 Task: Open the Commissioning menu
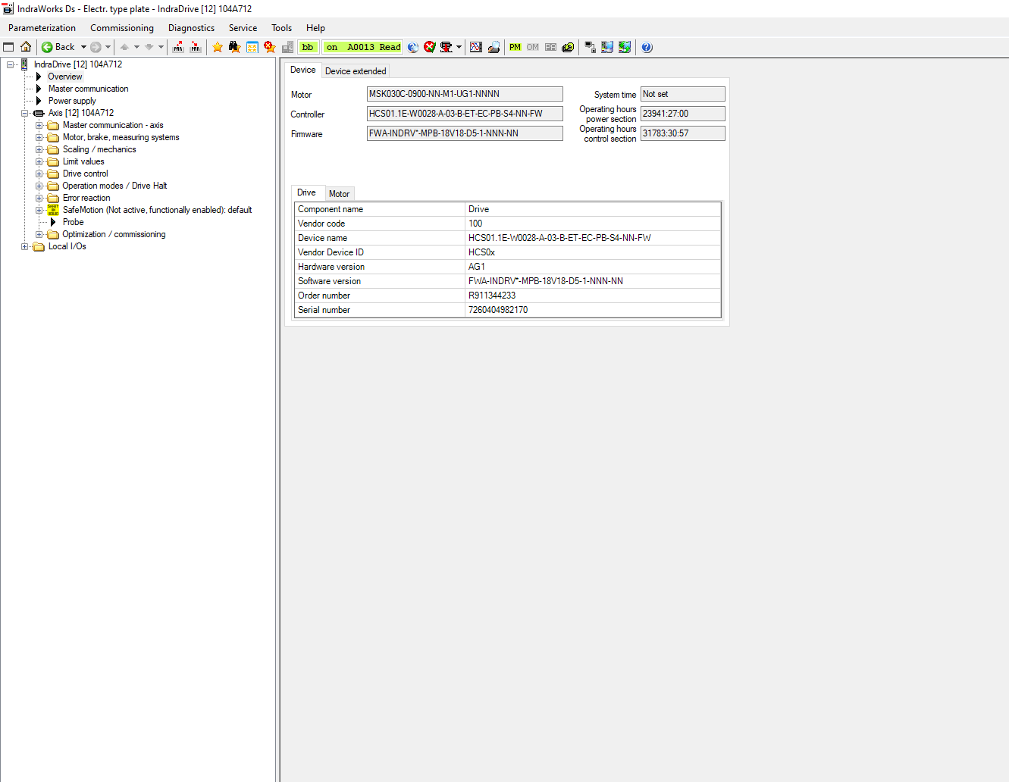[x=122, y=28]
